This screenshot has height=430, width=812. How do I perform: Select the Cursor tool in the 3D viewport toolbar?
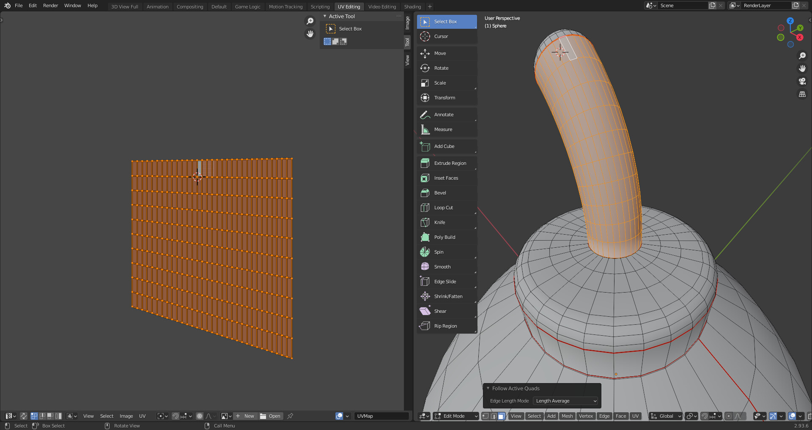(x=447, y=36)
